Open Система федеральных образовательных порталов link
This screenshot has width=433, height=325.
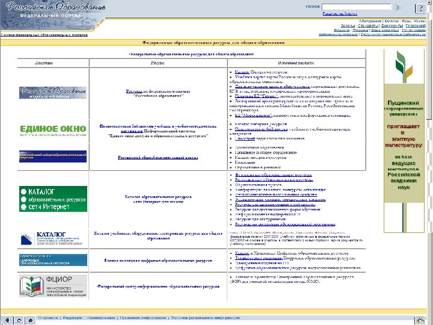coord(44,35)
